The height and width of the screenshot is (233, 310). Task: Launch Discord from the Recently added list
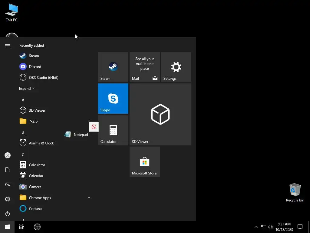[x=54, y=66]
